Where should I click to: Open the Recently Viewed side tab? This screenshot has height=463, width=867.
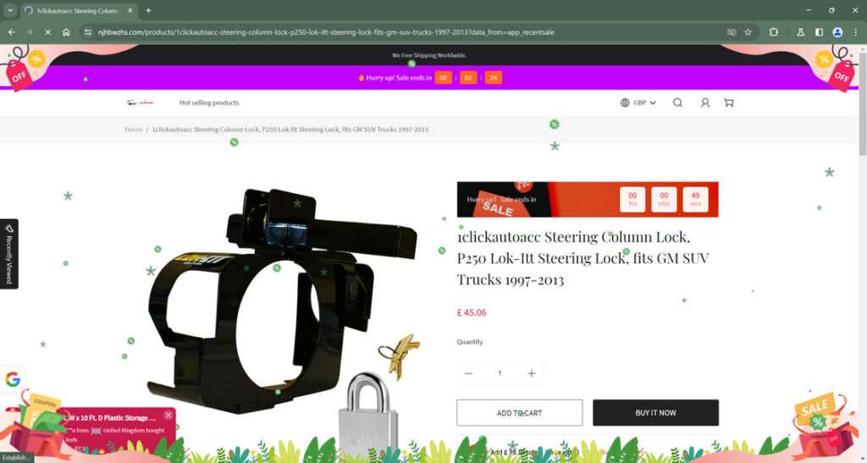click(x=8, y=254)
